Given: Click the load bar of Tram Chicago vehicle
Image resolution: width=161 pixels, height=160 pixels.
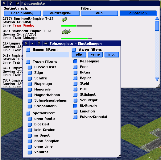Looking at the screenshot, I should (x=77, y=38).
